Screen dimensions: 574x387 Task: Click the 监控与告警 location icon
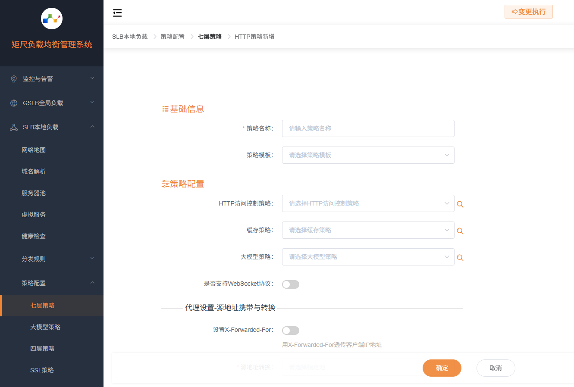point(13,78)
